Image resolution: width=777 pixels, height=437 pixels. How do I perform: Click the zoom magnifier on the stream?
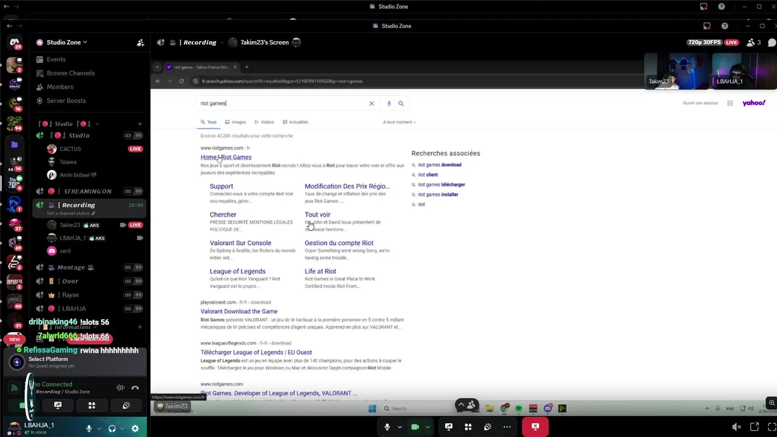click(772, 403)
